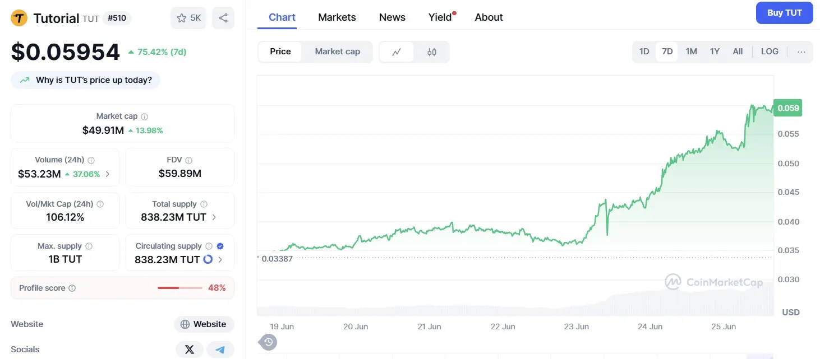Open the more options ellipsis on chart
820x359 pixels.
[x=801, y=52]
